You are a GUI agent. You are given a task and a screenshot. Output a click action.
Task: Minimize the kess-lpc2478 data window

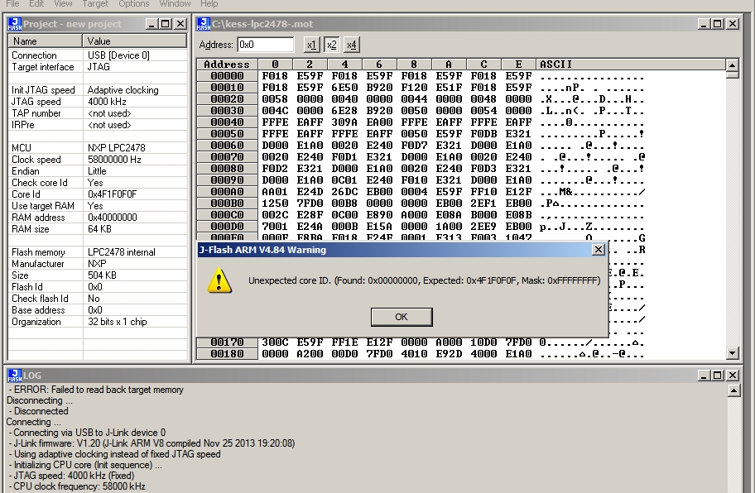pos(704,24)
